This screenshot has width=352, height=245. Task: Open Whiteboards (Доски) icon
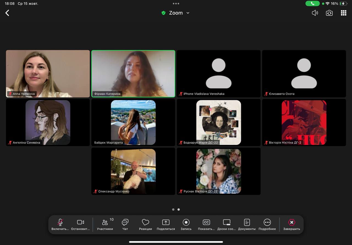click(227, 224)
